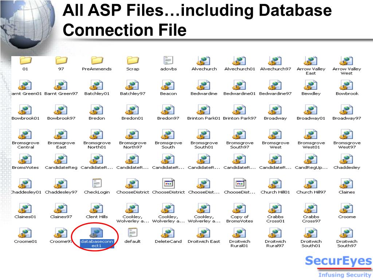This screenshot has height=280, width=373.
Task: Select the 'Bromsgrove West97' file name
Action: click(347, 145)
